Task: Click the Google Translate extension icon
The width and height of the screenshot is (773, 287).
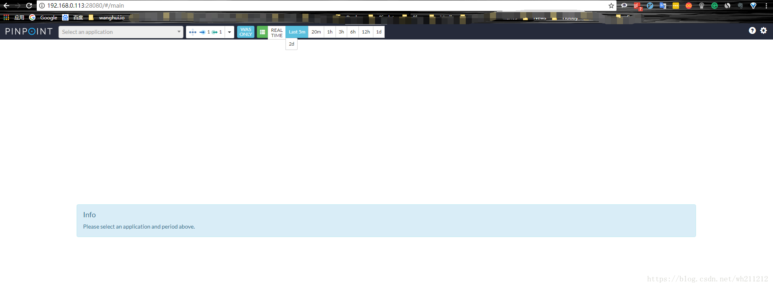Action: point(663,6)
